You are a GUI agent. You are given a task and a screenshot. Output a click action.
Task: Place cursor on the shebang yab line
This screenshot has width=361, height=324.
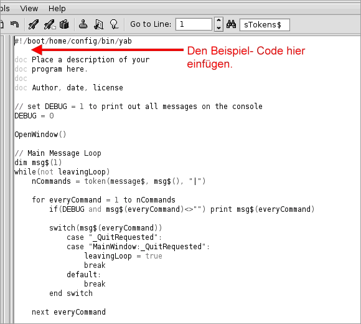(73, 41)
